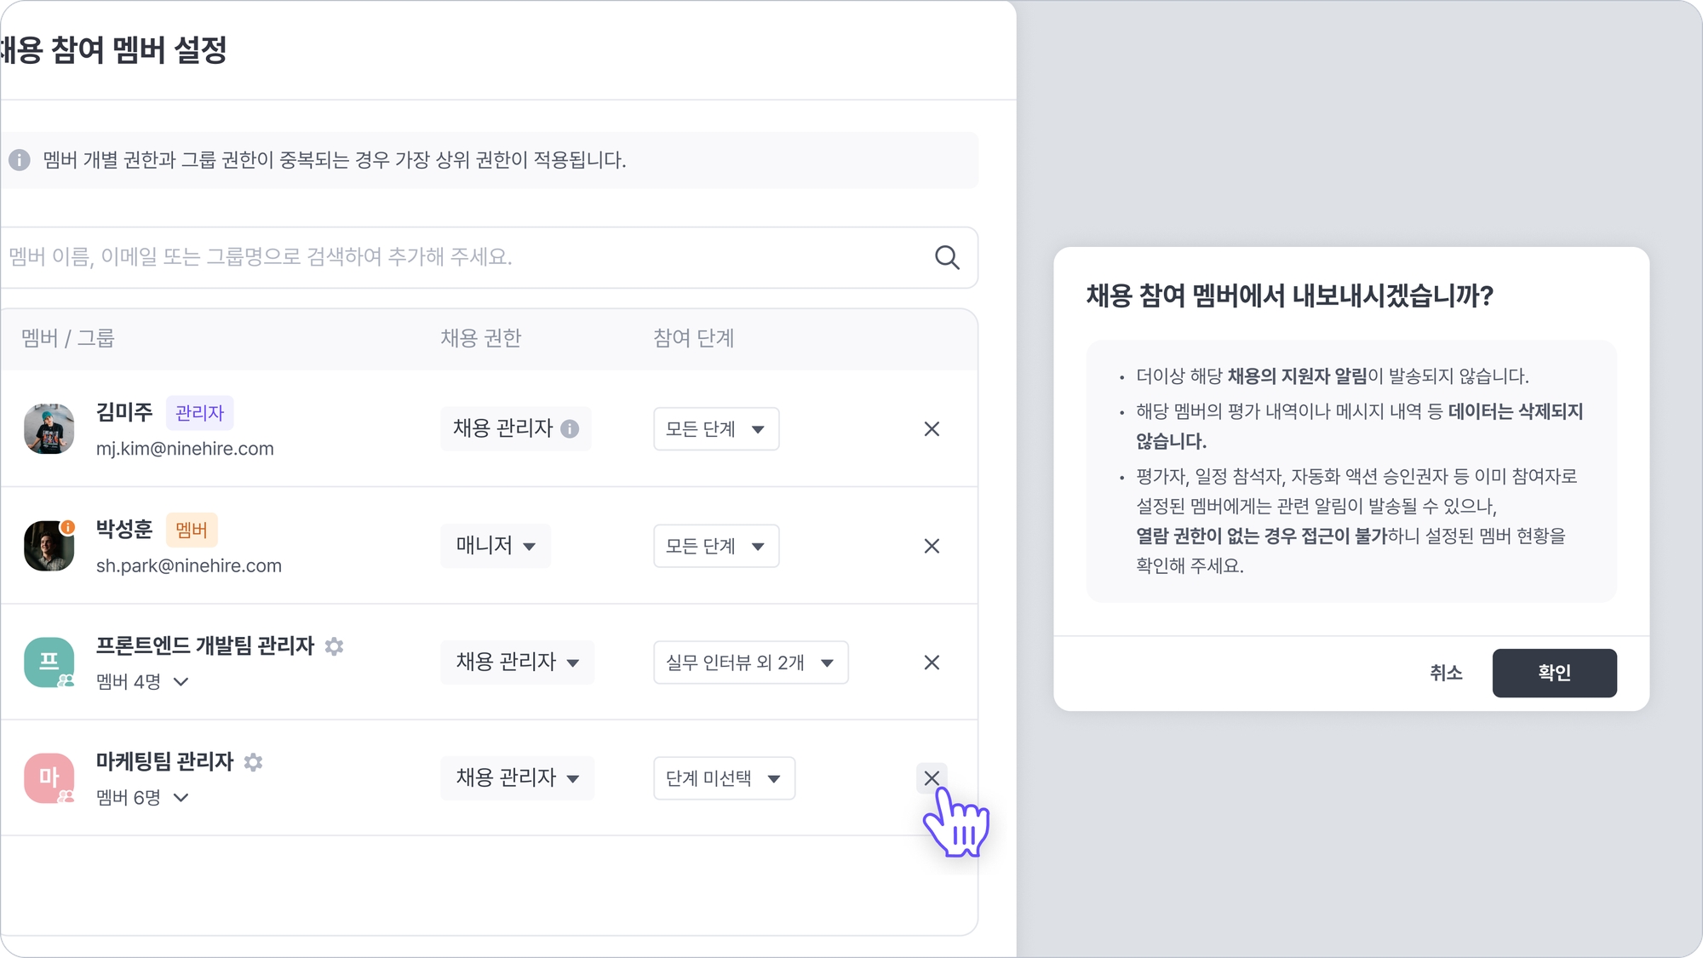Remove 박성훈 with the X icon
The width and height of the screenshot is (1703, 958).
coord(932,546)
